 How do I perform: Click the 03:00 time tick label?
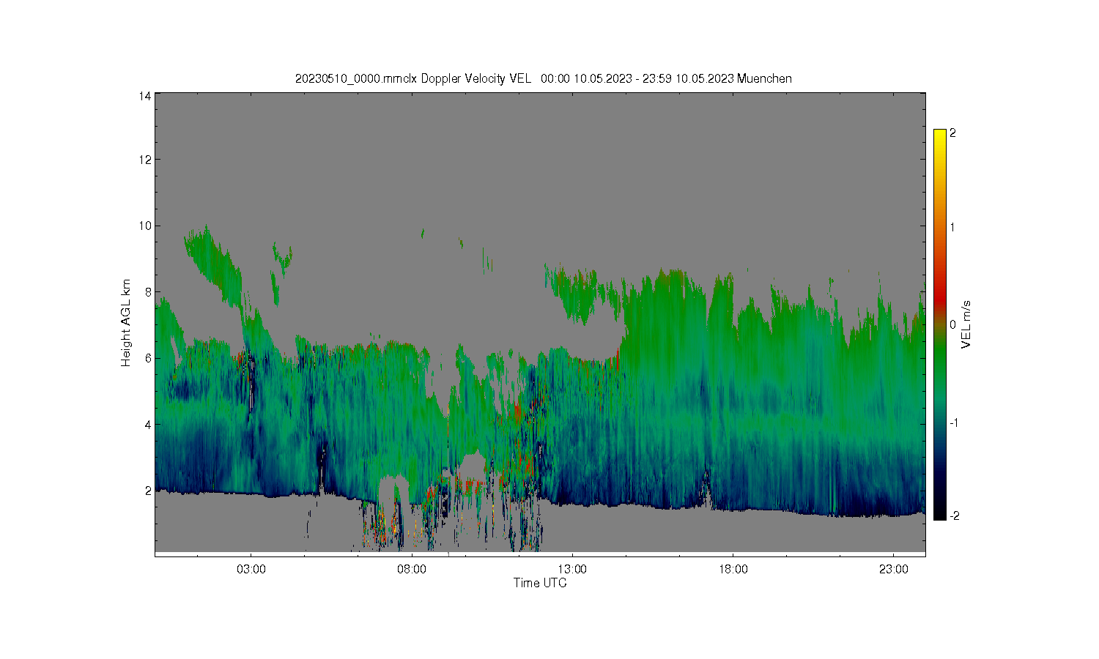click(x=251, y=569)
